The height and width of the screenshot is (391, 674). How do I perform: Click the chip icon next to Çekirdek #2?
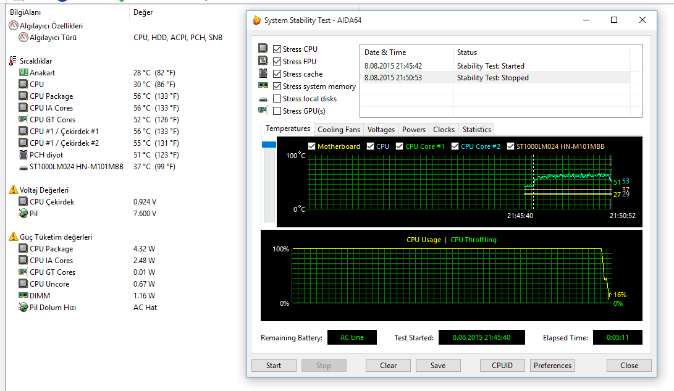pyautogui.click(x=23, y=143)
